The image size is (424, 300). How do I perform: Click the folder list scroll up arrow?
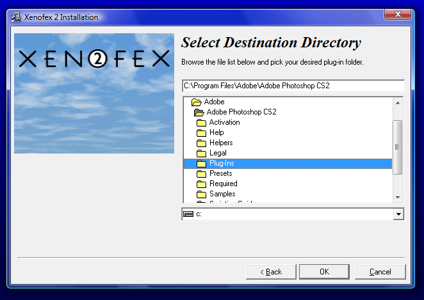coord(398,103)
